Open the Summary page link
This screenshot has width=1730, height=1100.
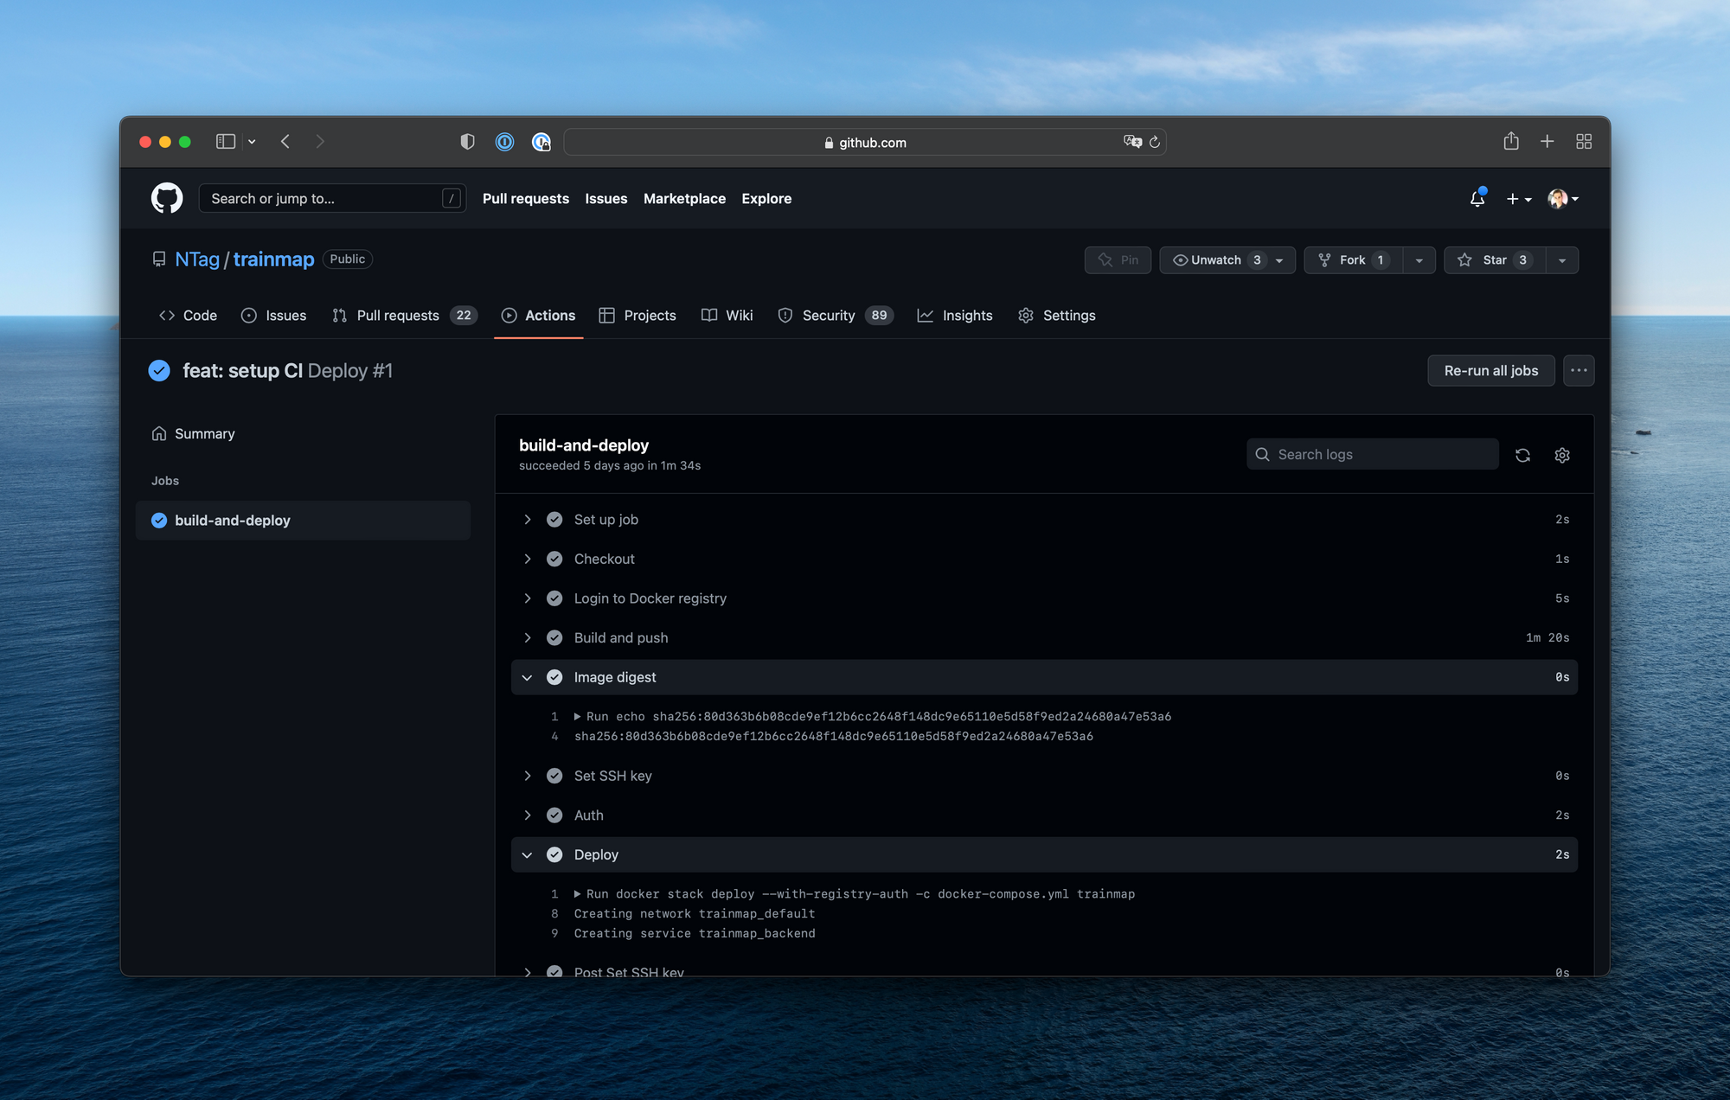pyautogui.click(x=204, y=433)
